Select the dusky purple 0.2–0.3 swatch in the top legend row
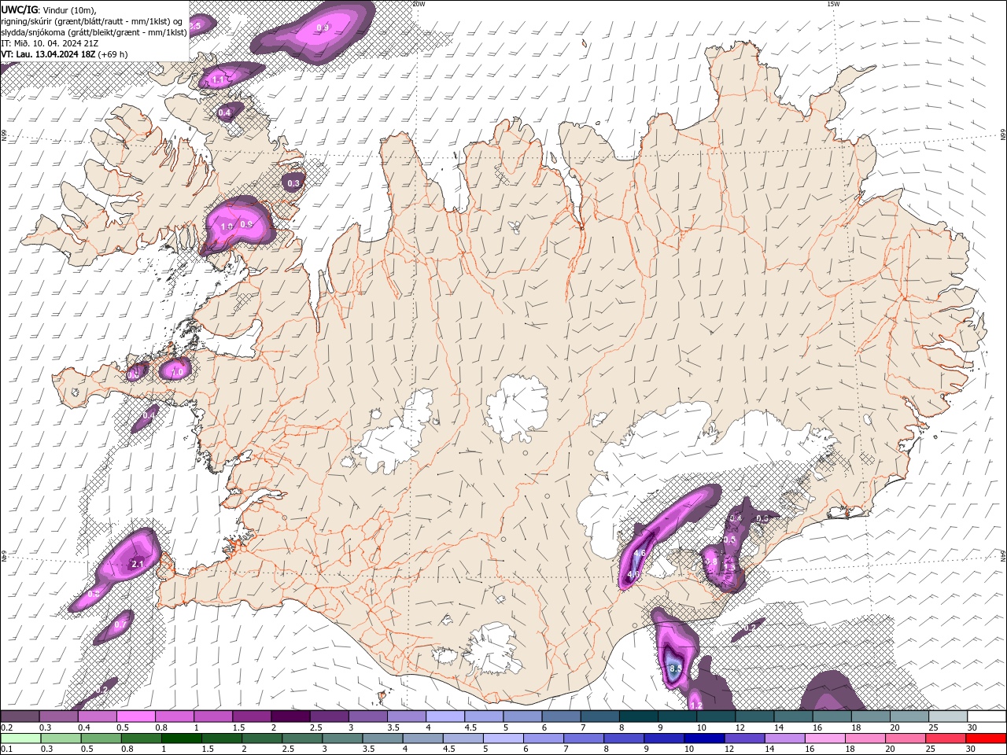 click(x=20, y=716)
